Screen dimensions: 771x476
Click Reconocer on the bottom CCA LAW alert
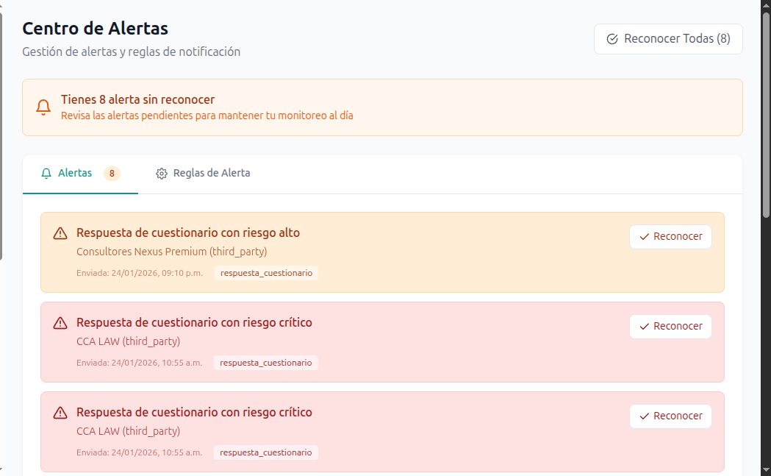pos(670,416)
